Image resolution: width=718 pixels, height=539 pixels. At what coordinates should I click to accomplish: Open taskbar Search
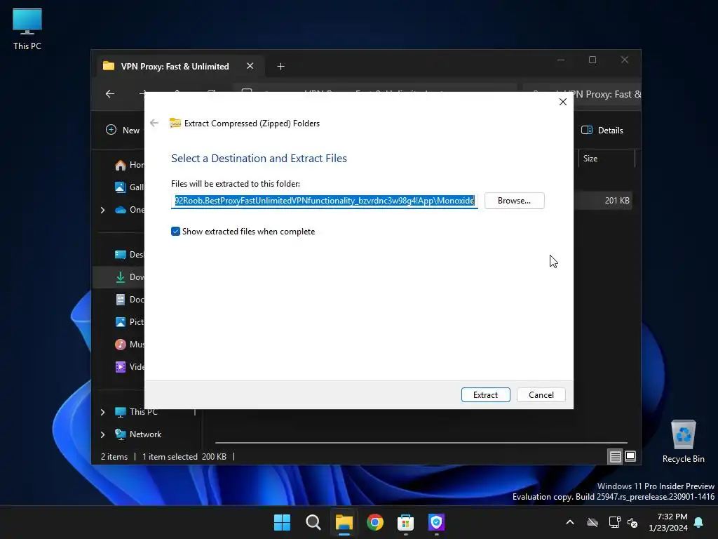coord(313,522)
